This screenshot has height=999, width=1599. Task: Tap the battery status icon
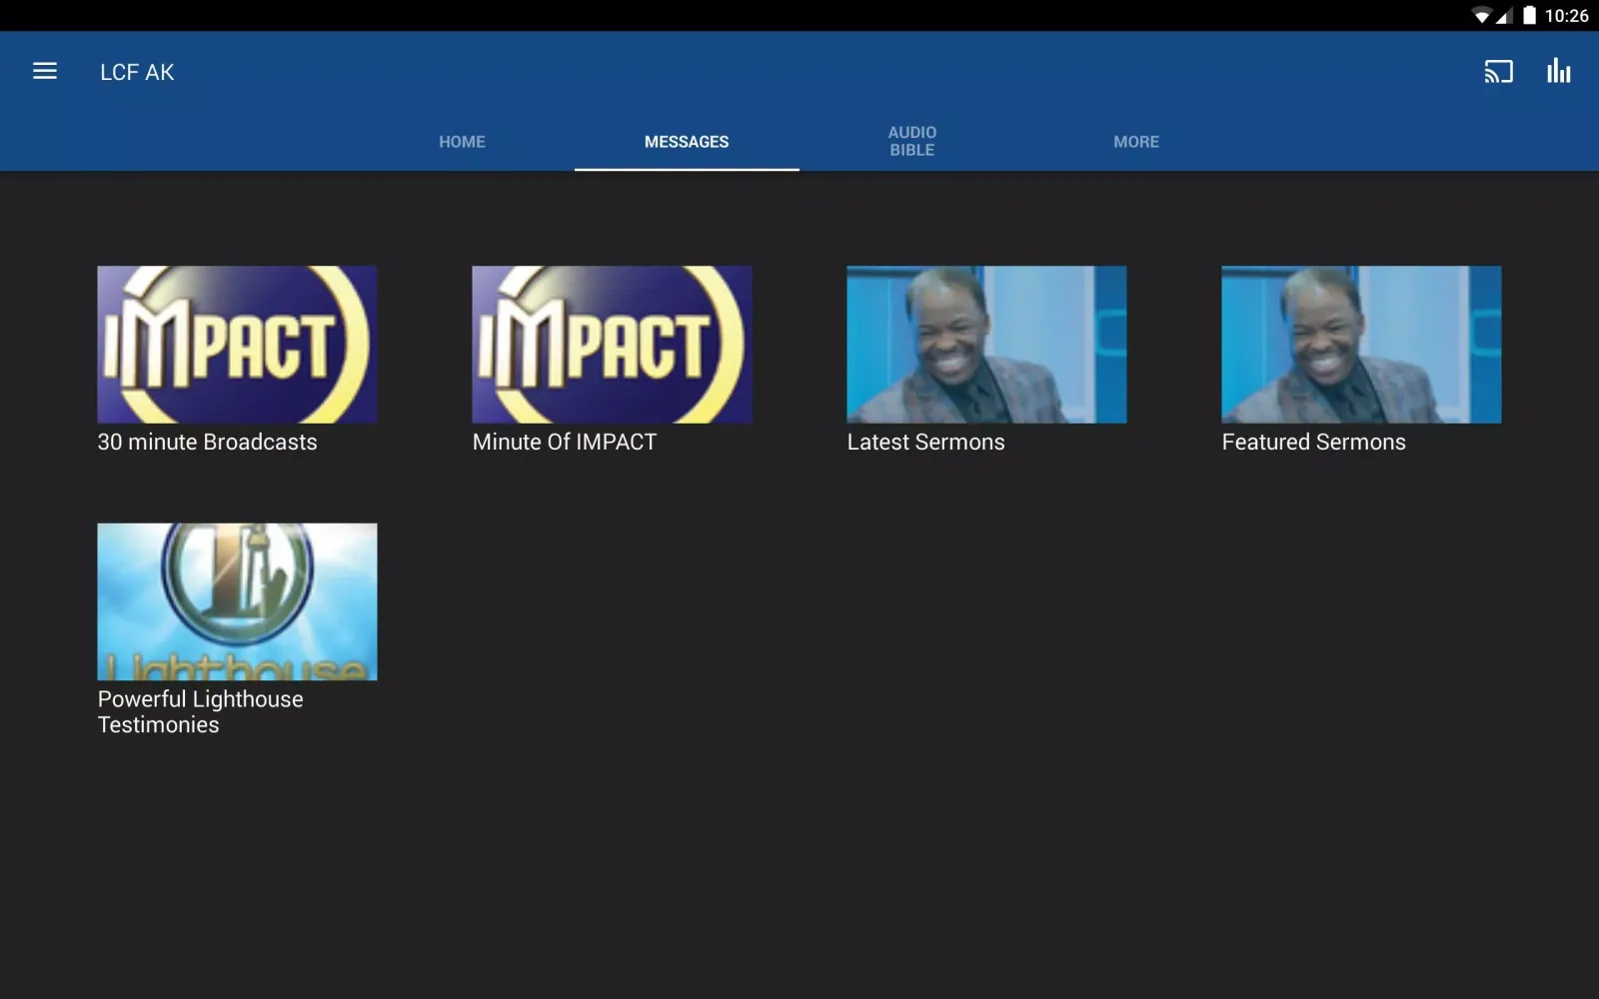pyautogui.click(x=1529, y=15)
